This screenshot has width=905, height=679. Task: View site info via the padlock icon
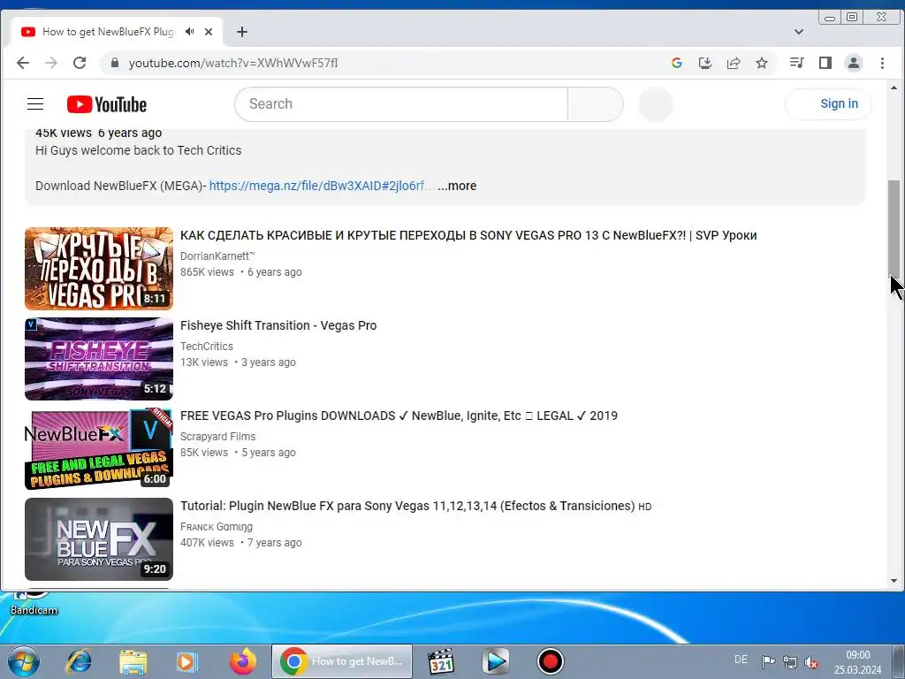[115, 63]
